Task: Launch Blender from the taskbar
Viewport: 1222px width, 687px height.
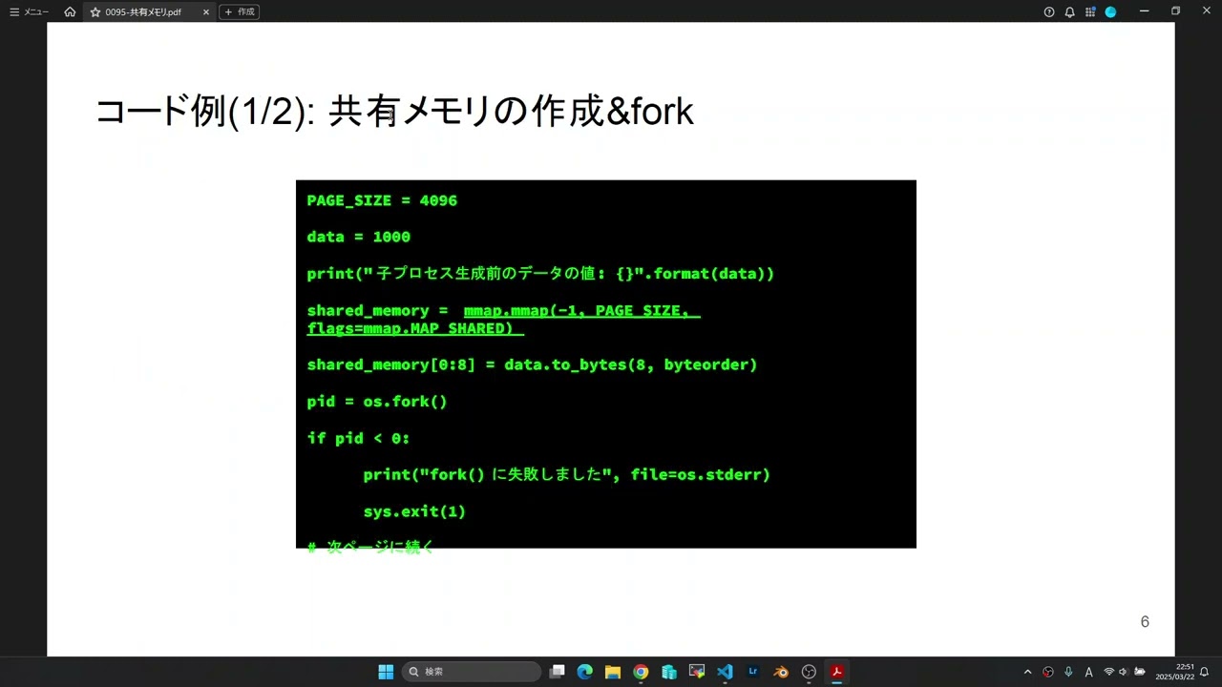Action: tap(781, 672)
